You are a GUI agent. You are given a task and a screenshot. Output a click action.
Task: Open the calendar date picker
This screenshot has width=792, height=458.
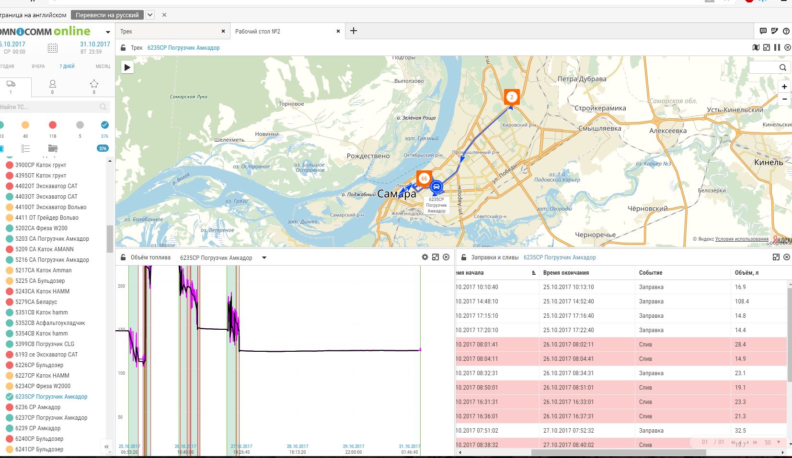(53, 48)
